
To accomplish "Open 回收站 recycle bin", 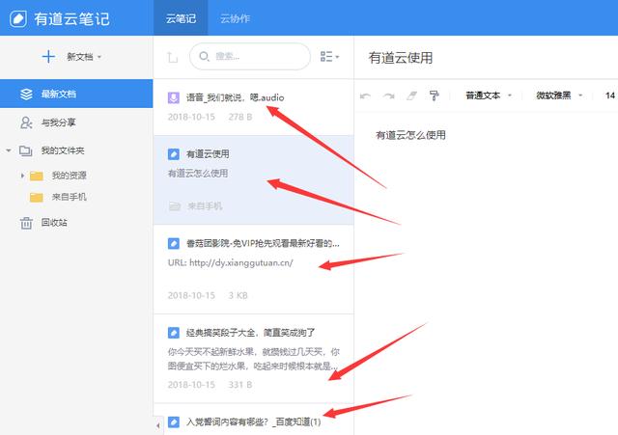I will click(x=54, y=223).
